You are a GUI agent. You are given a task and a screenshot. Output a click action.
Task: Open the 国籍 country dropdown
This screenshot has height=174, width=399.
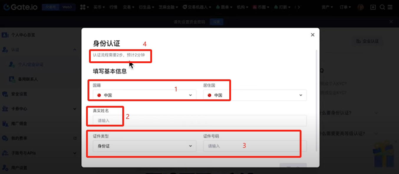pos(145,95)
